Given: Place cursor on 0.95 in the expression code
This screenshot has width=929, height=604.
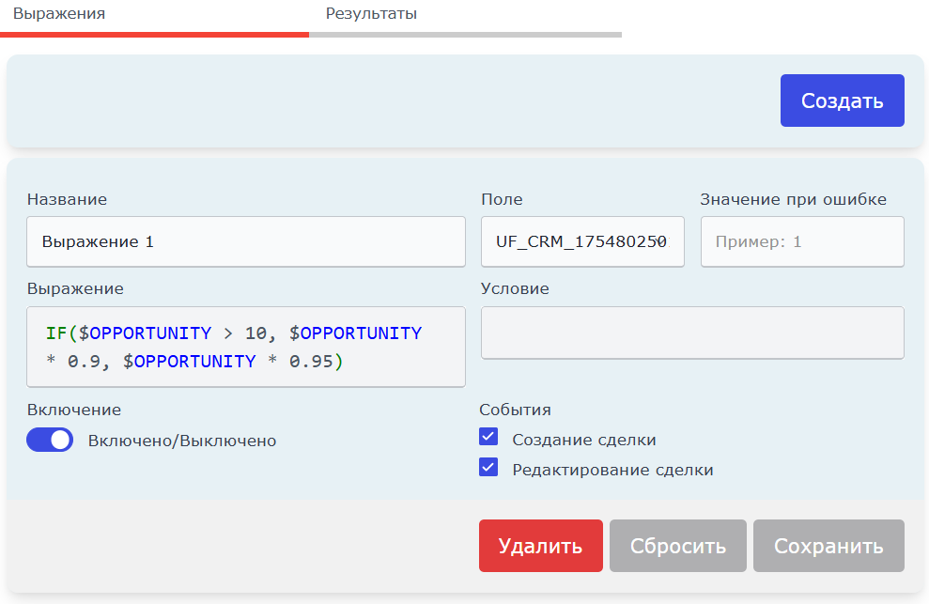Looking at the screenshot, I should (311, 361).
